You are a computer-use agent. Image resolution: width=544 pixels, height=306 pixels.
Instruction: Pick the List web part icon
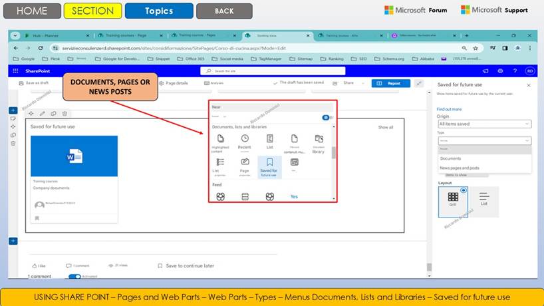[x=269, y=142]
